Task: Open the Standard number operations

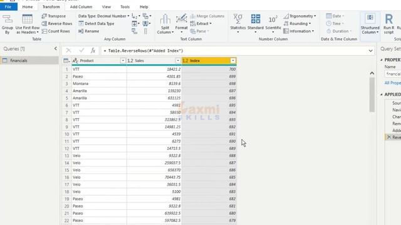Action: pyautogui.click(x=256, y=24)
